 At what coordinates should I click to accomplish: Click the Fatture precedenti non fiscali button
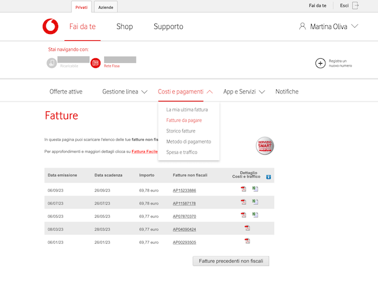(x=231, y=261)
